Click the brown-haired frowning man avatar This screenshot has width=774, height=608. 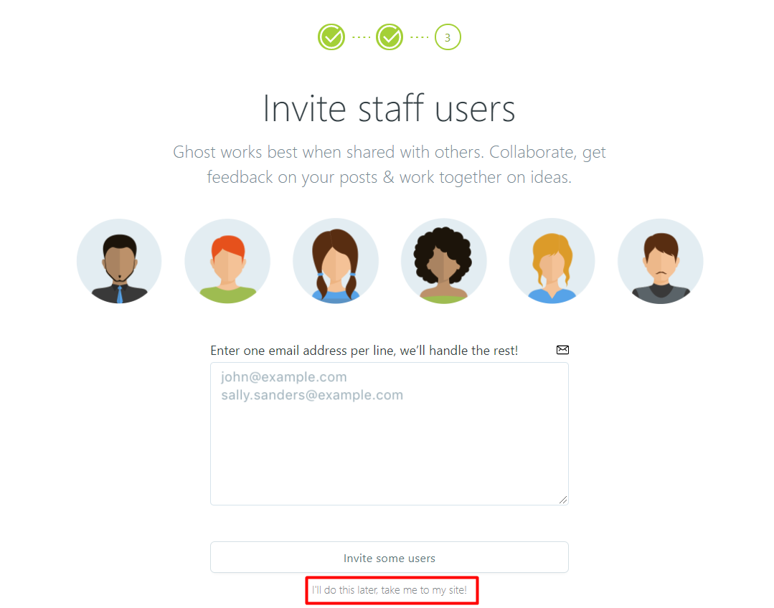tap(661, 261)
